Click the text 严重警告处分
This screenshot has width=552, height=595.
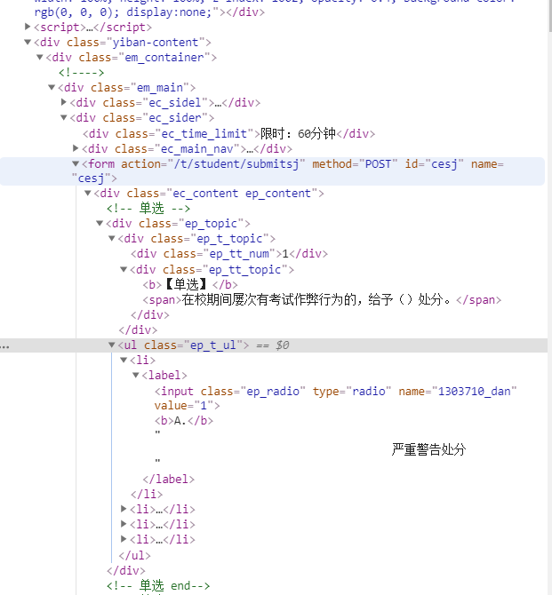coord(428,449)
